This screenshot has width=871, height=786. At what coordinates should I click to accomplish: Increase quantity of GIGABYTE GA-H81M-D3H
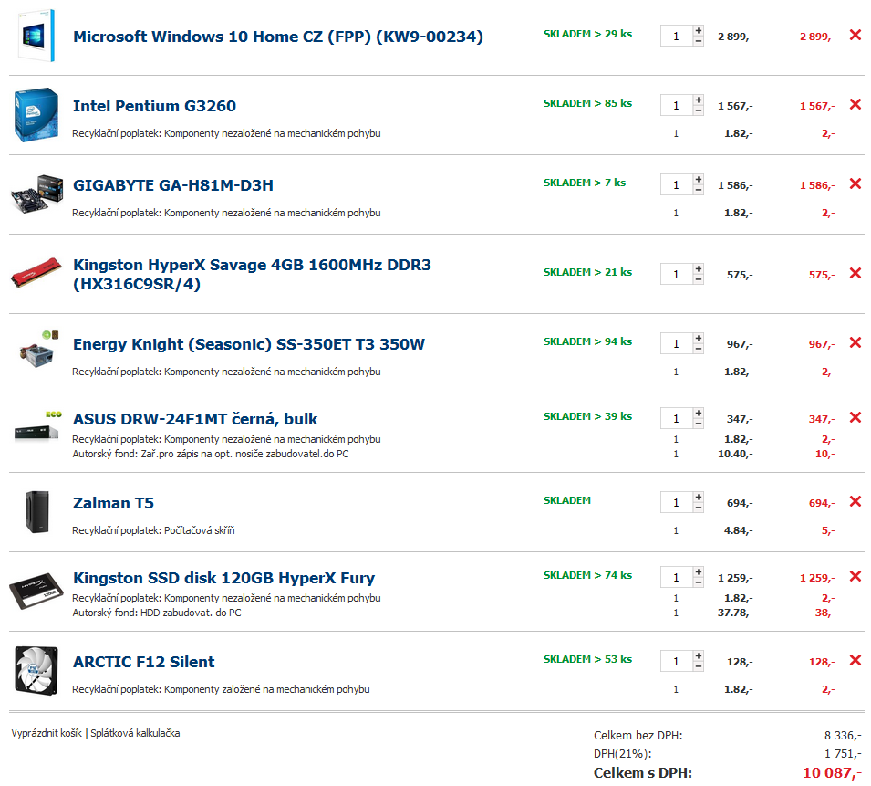[699, 180]
